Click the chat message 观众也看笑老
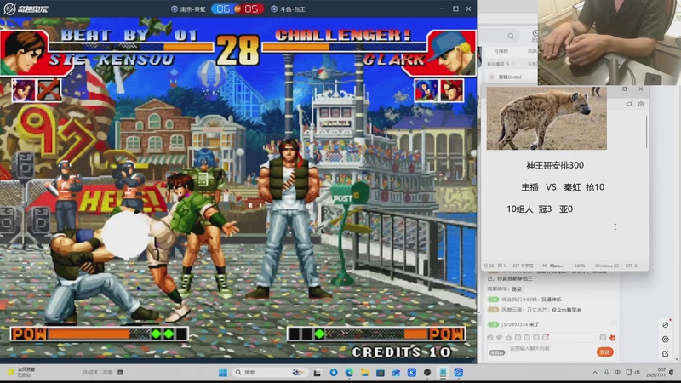The height and width of the screenshot is (383, 681). click(566, 310)
